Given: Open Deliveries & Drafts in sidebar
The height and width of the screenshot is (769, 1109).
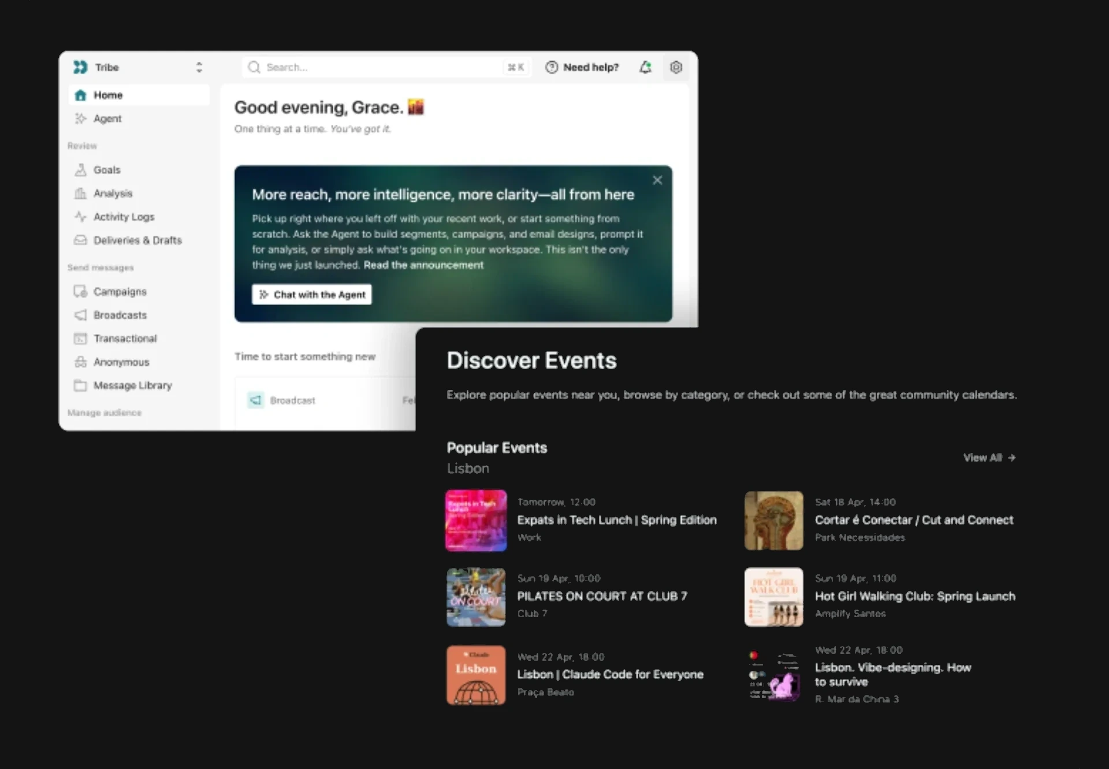Looking at the screenshot, I should pyautogui.click(x=137, y=240).
